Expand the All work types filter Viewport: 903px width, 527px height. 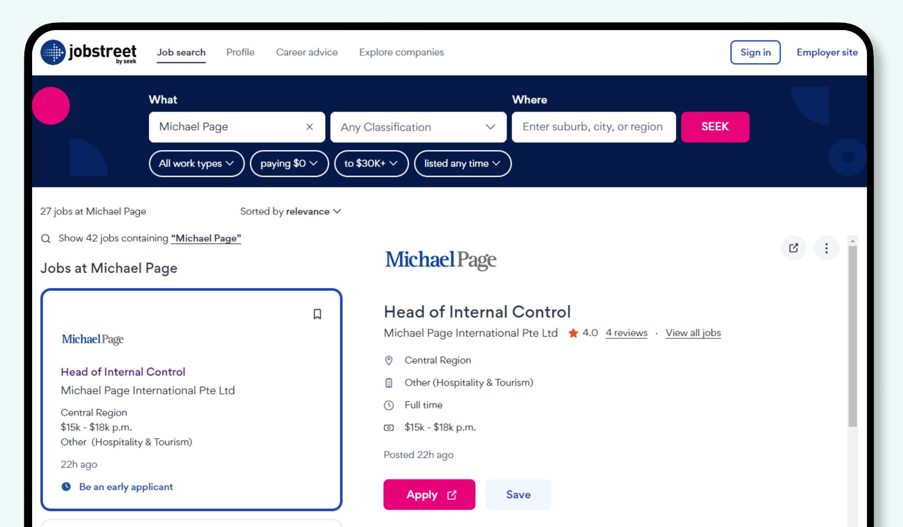[x=196, y=163]
